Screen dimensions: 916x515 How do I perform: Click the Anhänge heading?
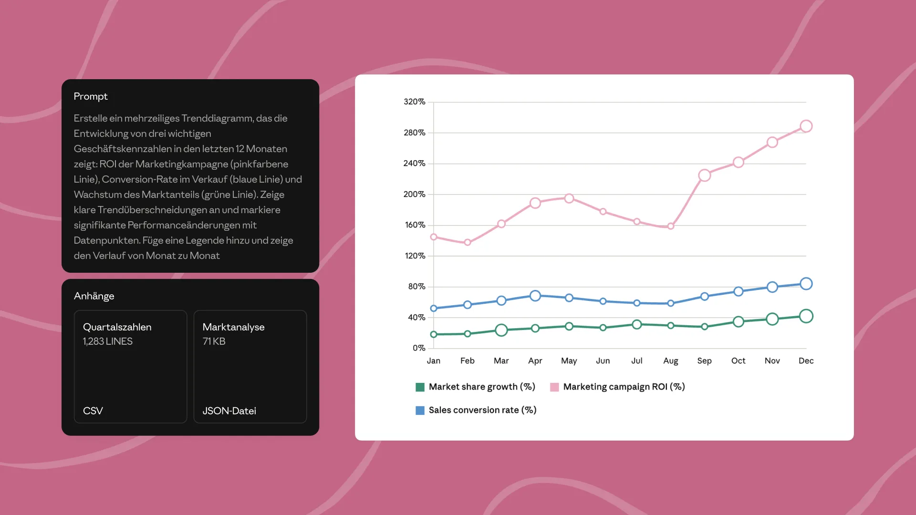point(94,296)
